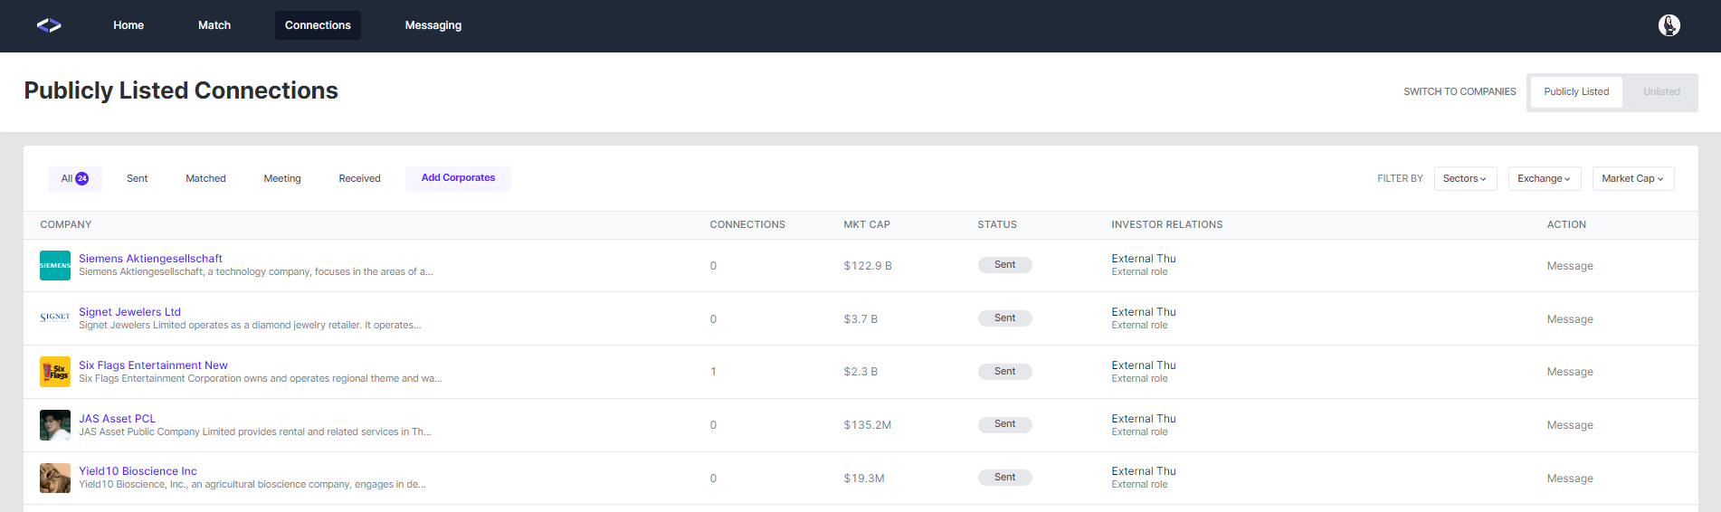Click External Thu in the Siemens row
The height and width of the screenshot is (512, 1721).
pyautogui.click(x=1144, y=259)
